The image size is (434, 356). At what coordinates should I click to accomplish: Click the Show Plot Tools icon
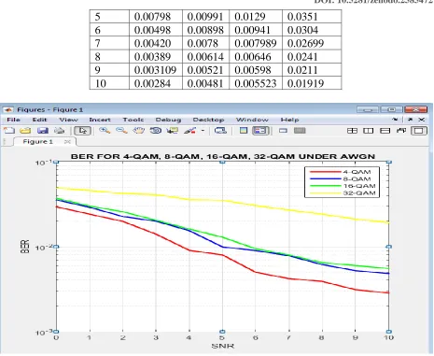click(x=300, y=131)
